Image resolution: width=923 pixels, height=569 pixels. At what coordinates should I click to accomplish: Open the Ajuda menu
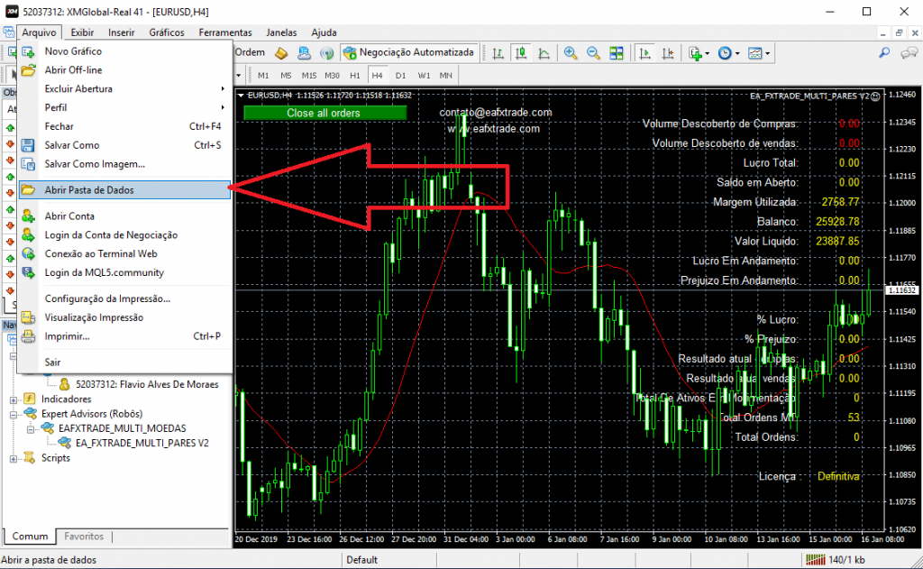pyautogui.click(x=324, y=32)
